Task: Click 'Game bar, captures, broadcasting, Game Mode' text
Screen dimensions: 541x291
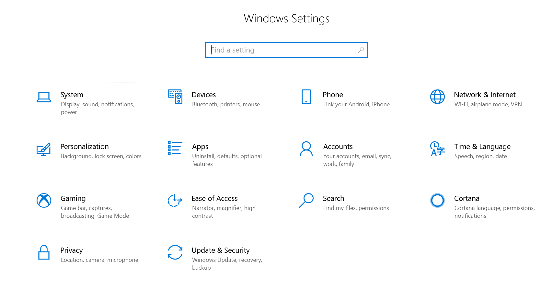Action: click(x=95, y=212)
